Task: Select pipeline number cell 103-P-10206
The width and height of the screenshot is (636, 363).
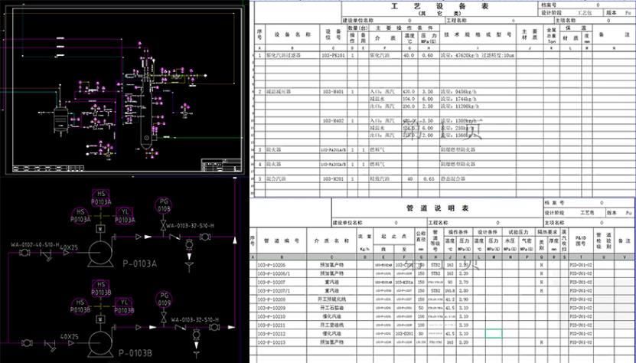Action: (x=271, y=263)
